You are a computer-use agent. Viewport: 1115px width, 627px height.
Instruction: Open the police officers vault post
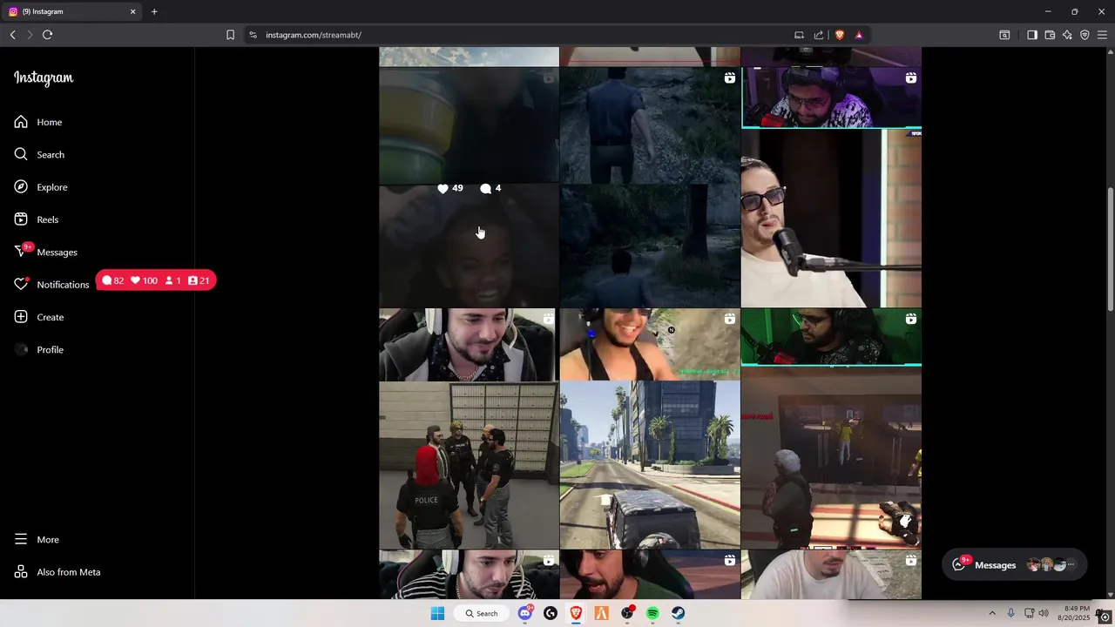[x=469, y=428]
